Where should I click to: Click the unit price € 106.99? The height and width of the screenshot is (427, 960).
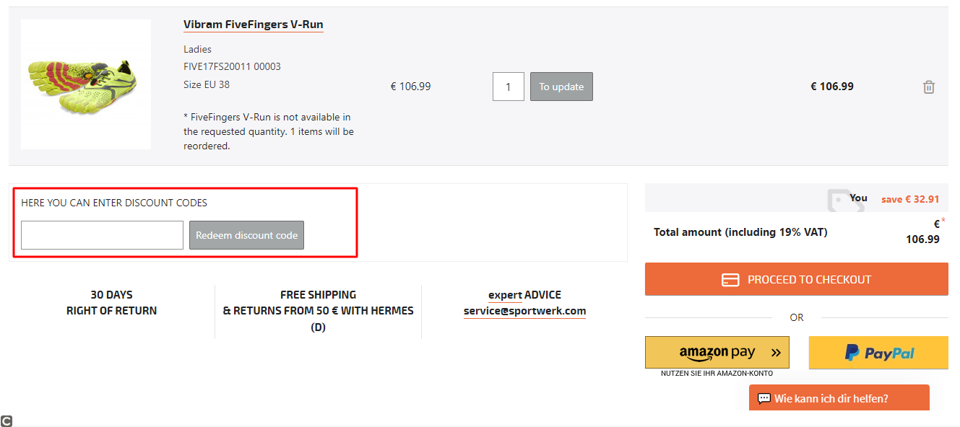click(x=410, y=87)
